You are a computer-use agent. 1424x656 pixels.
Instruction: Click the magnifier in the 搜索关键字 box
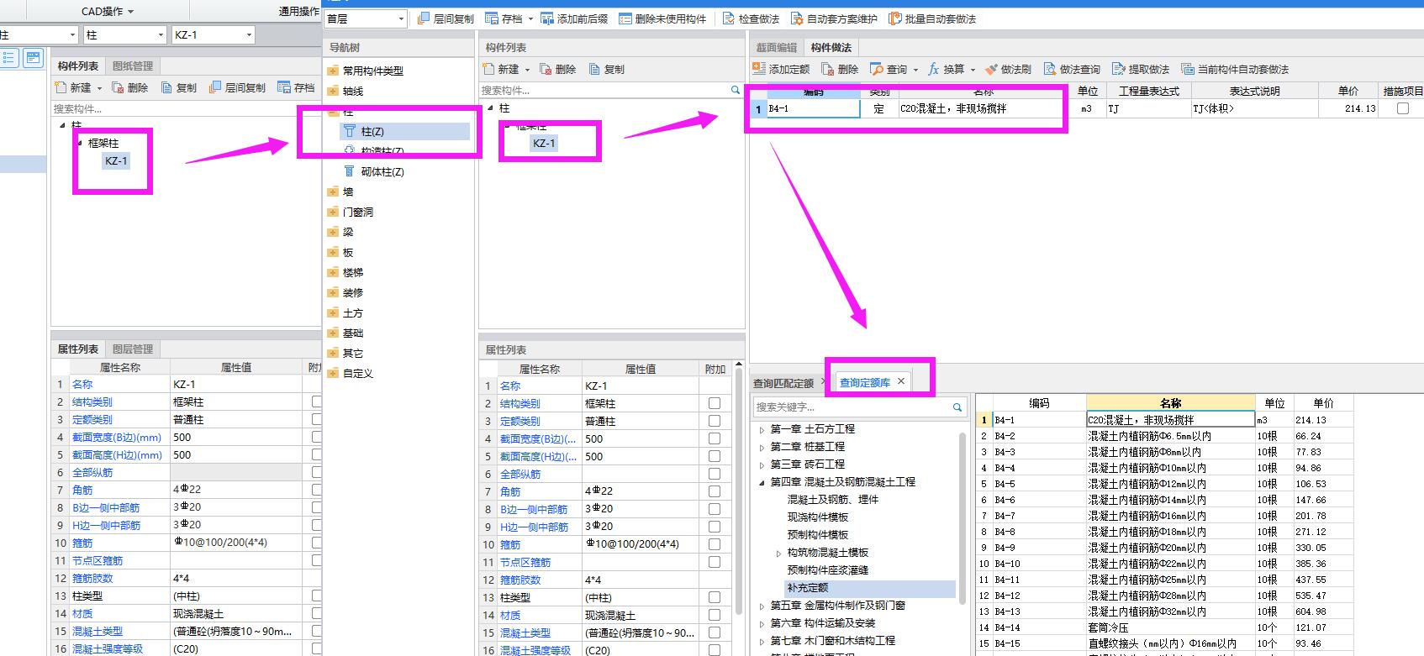click(x=957, y=407)
